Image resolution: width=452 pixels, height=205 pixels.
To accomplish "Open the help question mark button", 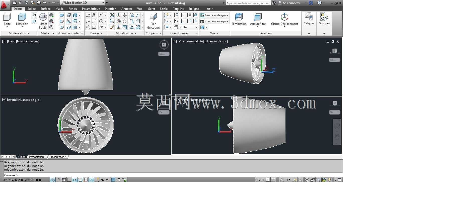I will tap(319, 3).
